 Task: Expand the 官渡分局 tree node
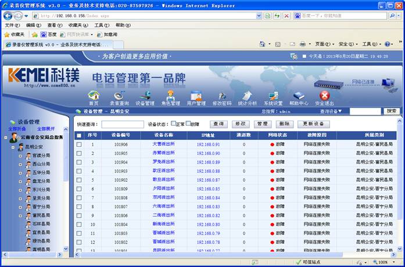(20, 156)
